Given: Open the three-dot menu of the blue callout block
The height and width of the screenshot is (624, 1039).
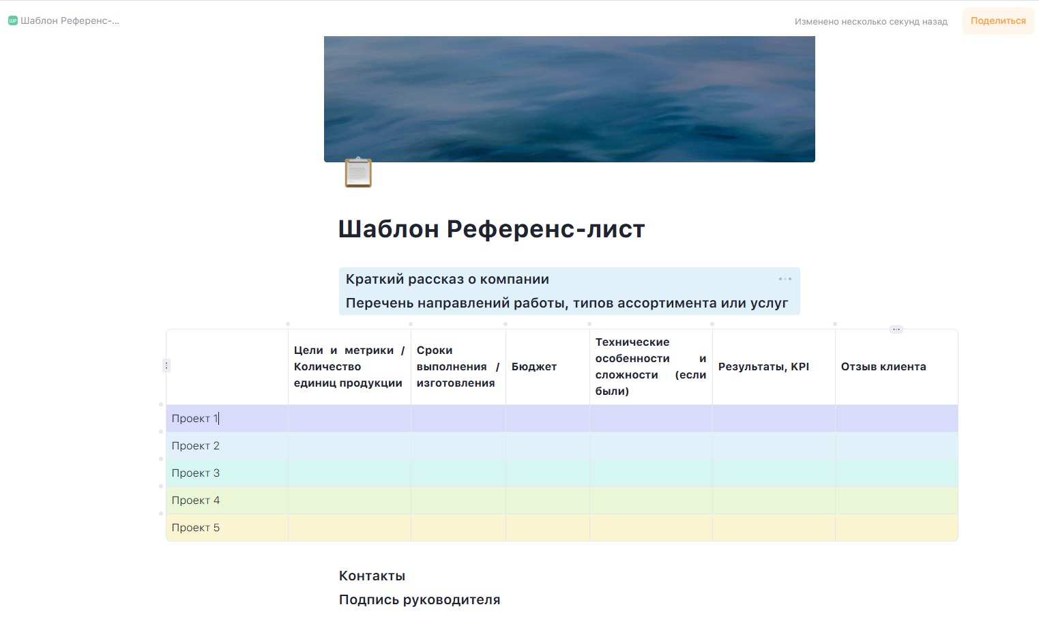Looking at the screenshot, I should 785,279.
